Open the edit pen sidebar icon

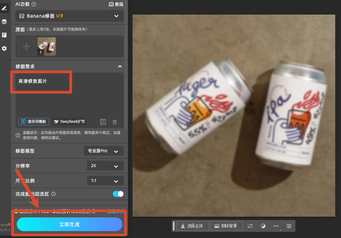coord(4,8)
